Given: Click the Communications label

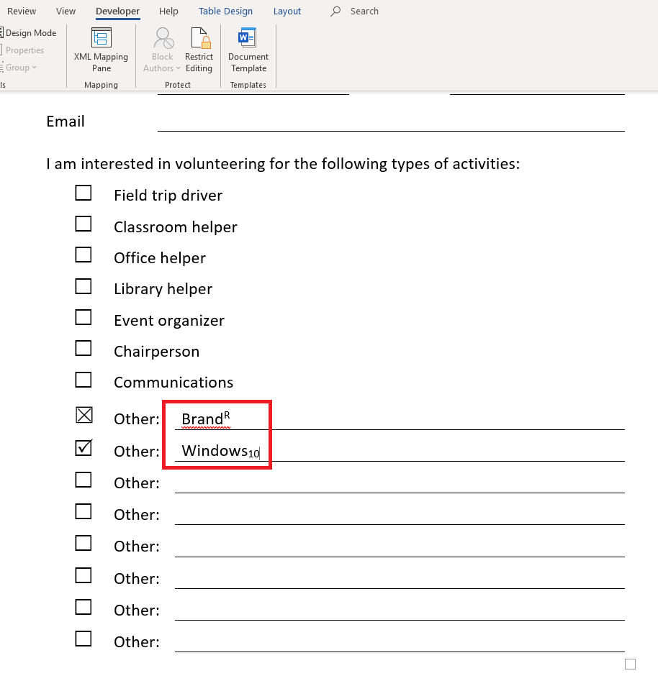Looking at the screenshot, I should [x=173, y=382].
